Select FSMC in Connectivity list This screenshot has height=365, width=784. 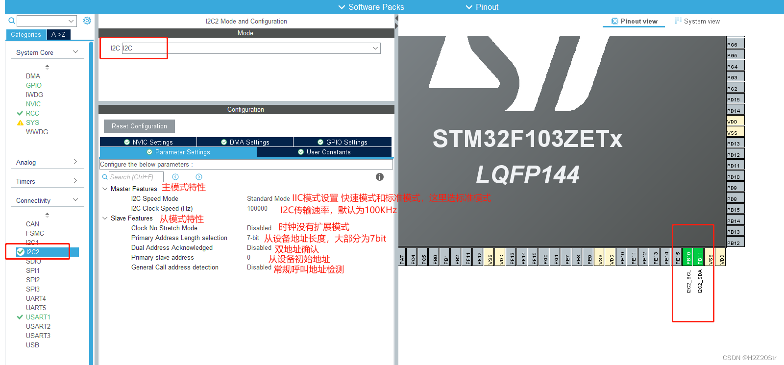point(35,233)
